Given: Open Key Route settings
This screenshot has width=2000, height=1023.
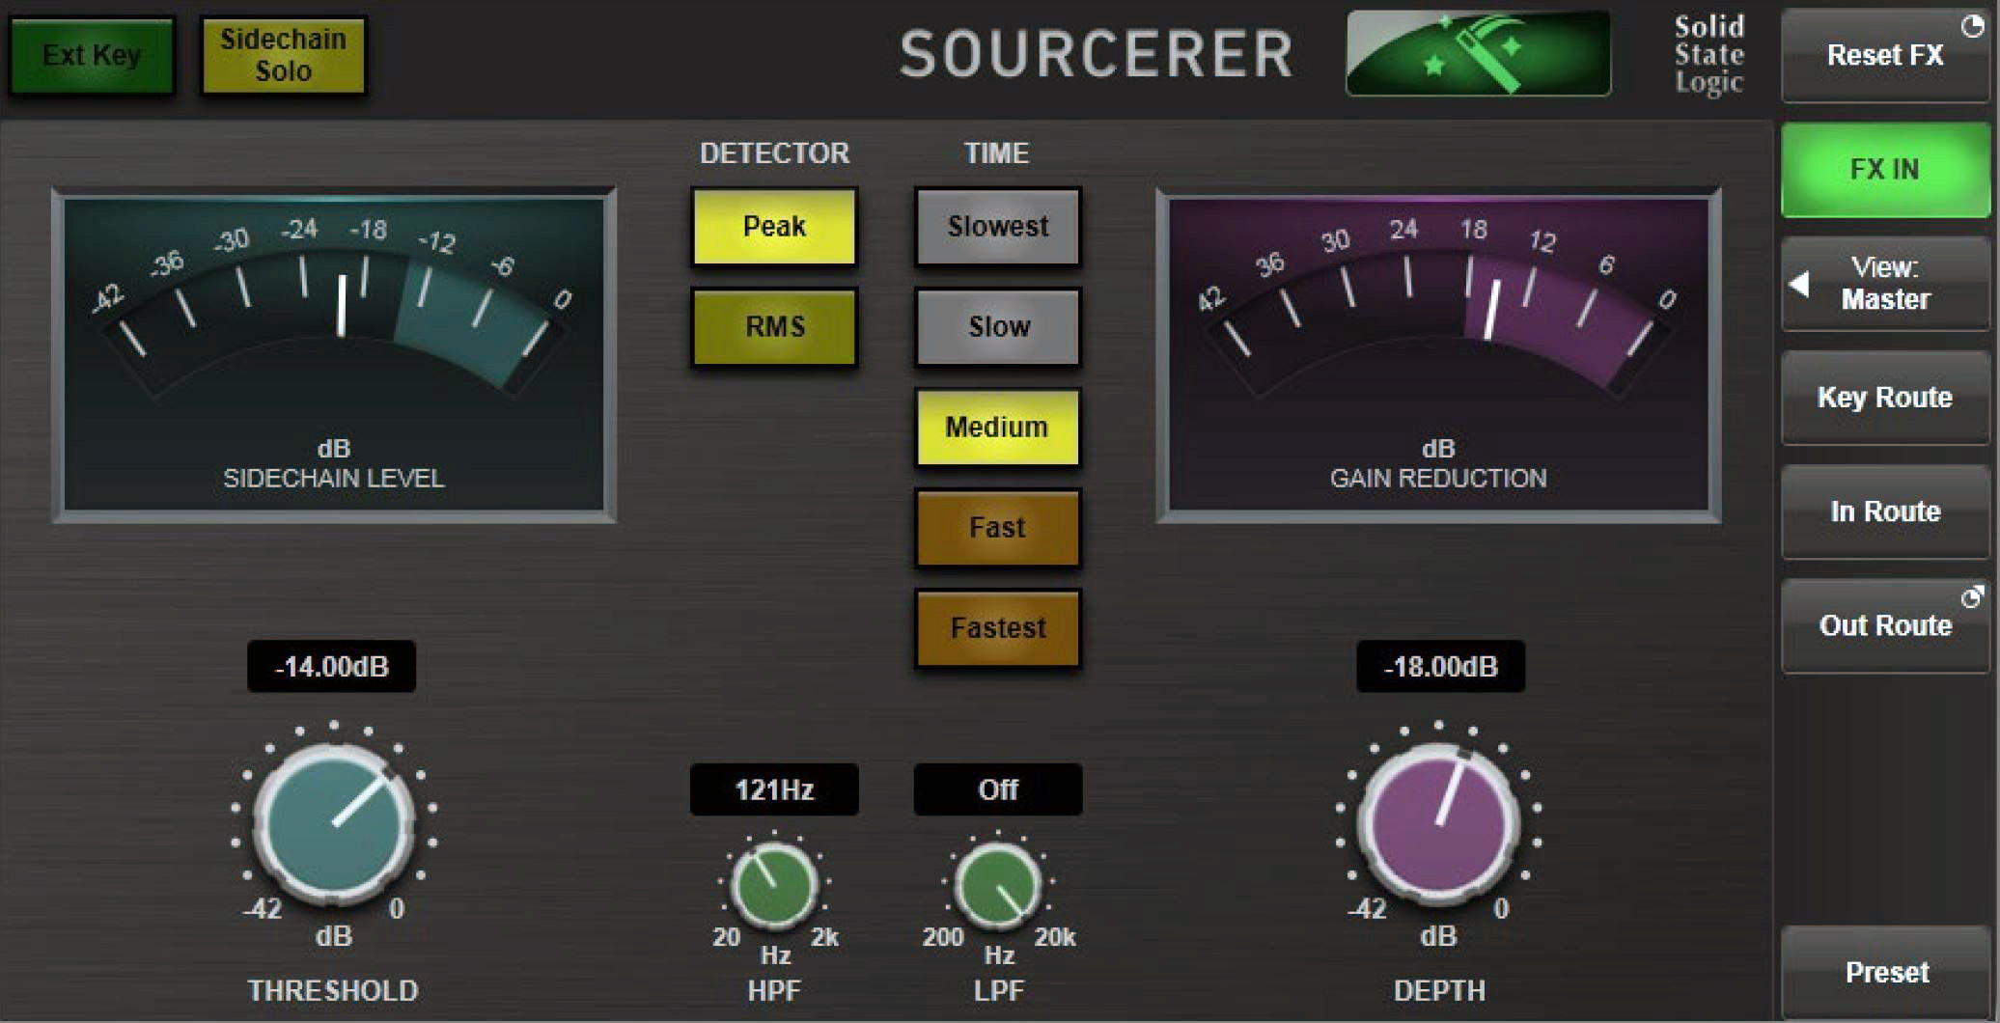Looking at the screenshot, I should [x=1885, y=397].
